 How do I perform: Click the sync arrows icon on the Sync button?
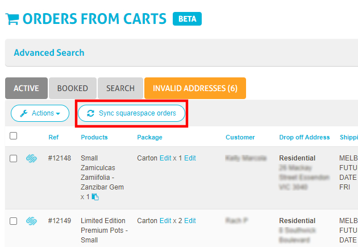[x=91, y=113]
